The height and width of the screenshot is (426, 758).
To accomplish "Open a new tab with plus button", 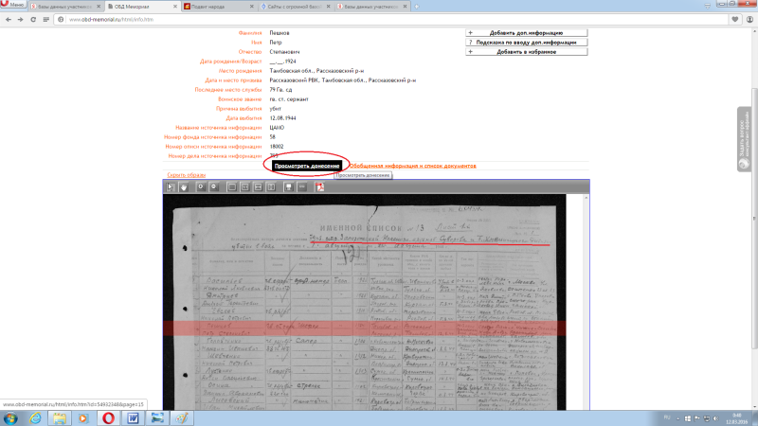I will click(x=417, y=7).
